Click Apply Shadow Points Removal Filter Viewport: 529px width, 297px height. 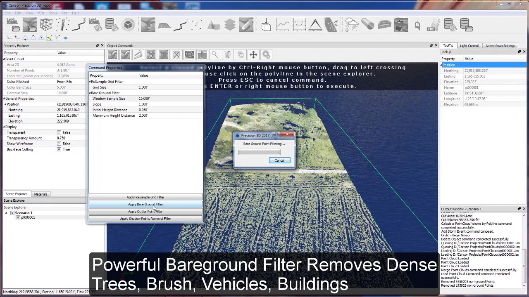point(145,219)
